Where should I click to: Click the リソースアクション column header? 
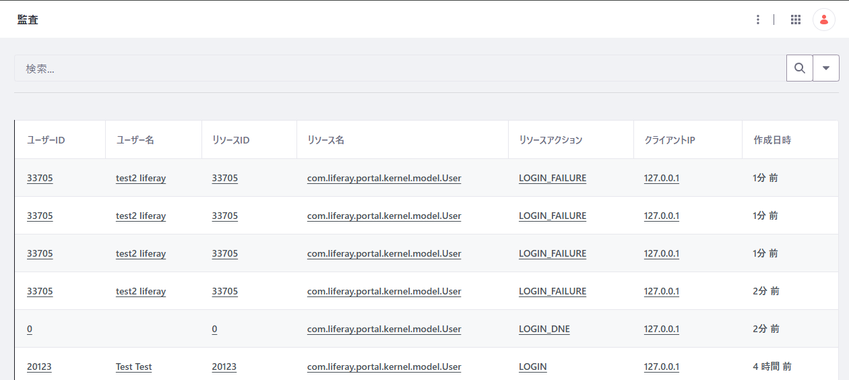pyautogui.click(x=551, y=140)
